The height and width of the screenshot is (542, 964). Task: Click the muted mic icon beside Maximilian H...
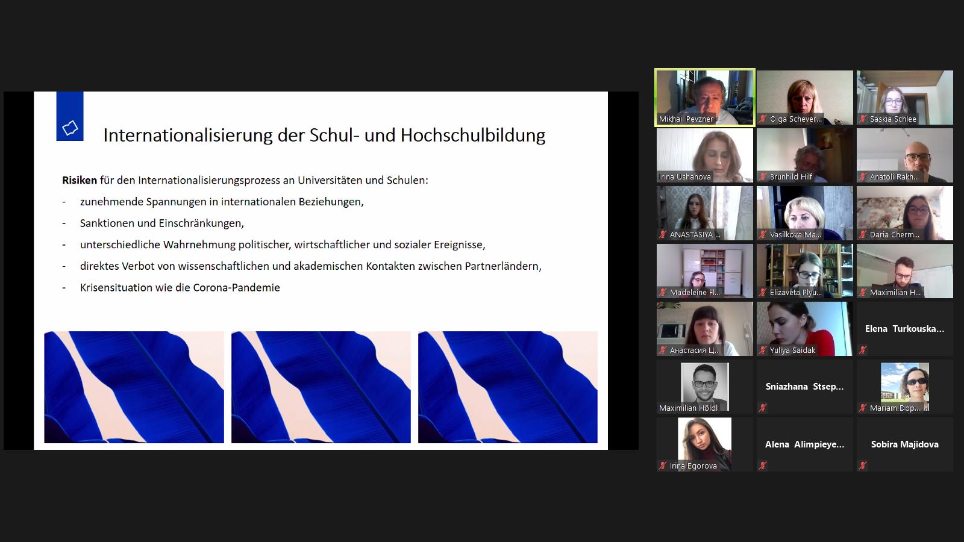(x=863, y=292)
